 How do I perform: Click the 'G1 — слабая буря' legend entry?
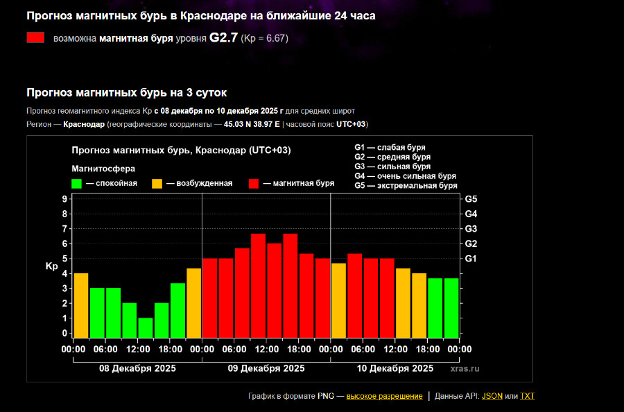390,147
